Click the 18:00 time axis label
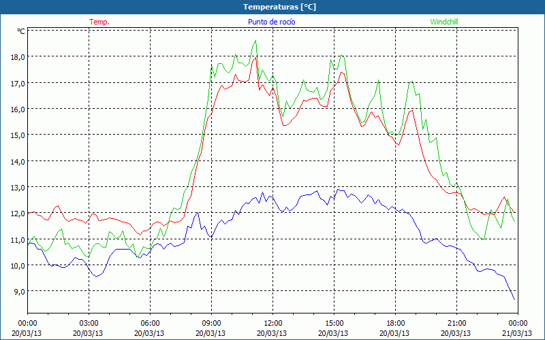Image resolution: width=545 pixels, height=340 pixels. click(x=396, y=324)
